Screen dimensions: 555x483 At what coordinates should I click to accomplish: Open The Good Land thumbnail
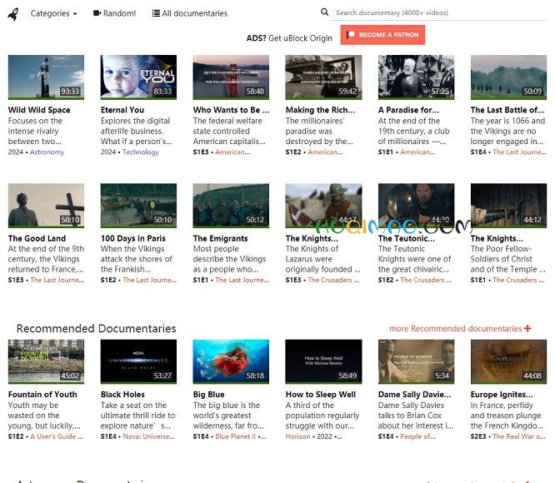click(46, 206)
